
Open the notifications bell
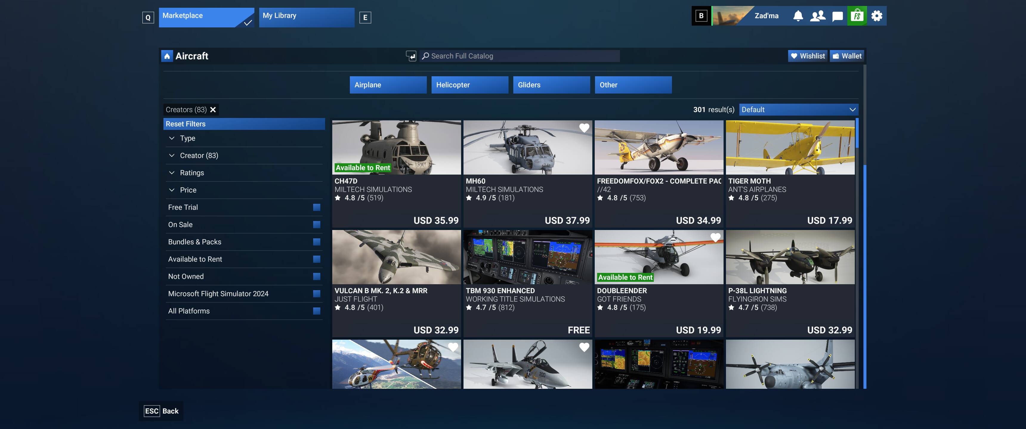point(798,16)
